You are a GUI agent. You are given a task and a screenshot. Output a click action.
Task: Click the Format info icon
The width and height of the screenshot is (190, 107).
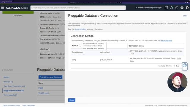click(x=80, y=46)
